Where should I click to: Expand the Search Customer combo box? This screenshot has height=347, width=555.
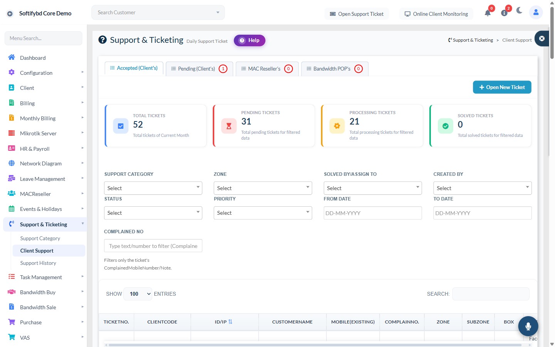tap(158, 12)
